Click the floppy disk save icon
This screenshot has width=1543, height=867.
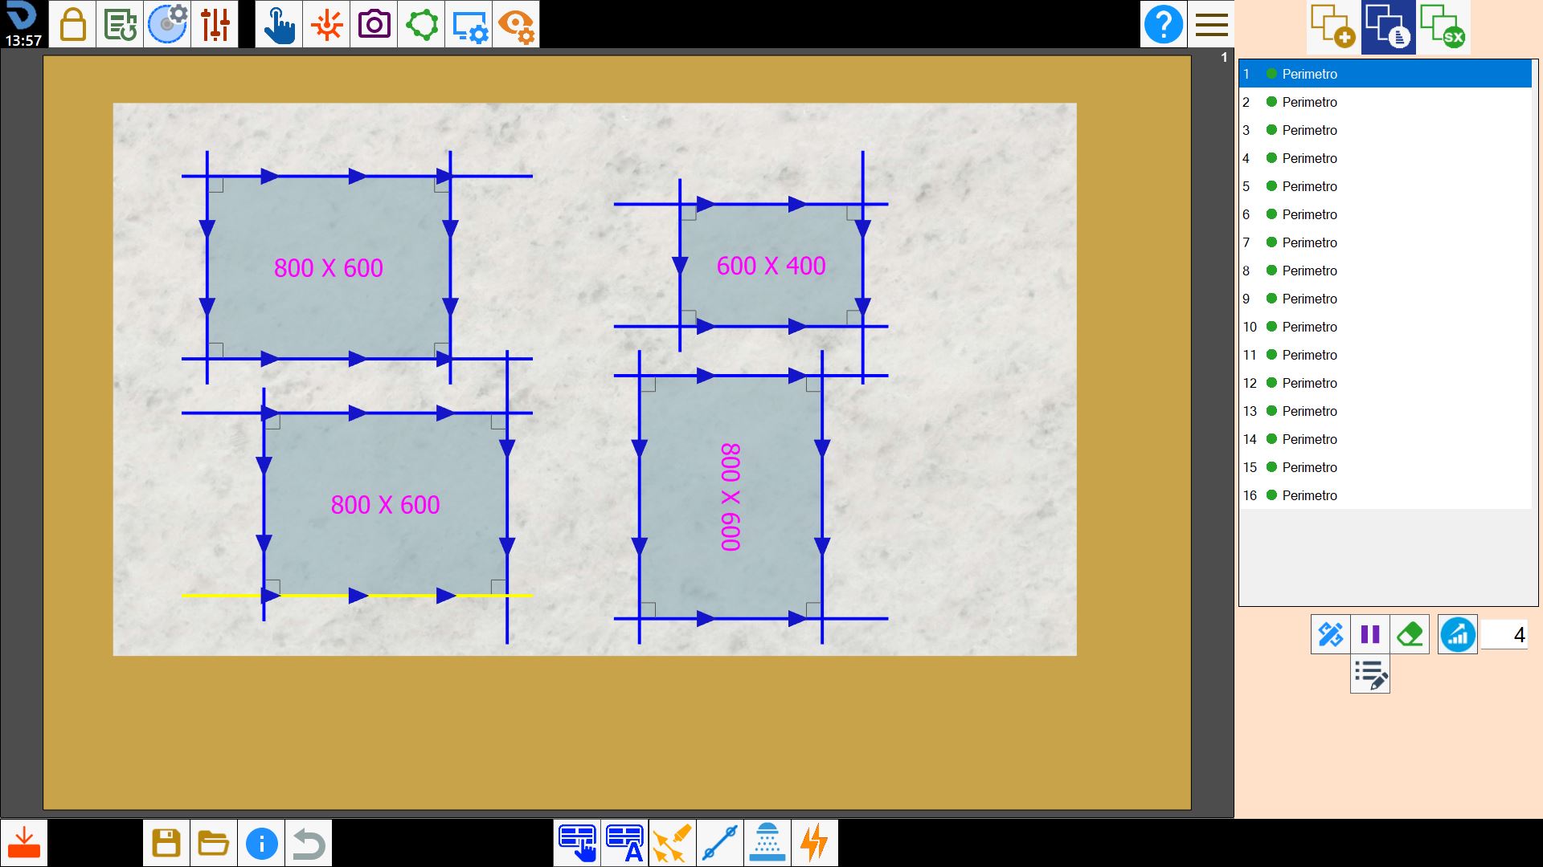tap(166, 843)
